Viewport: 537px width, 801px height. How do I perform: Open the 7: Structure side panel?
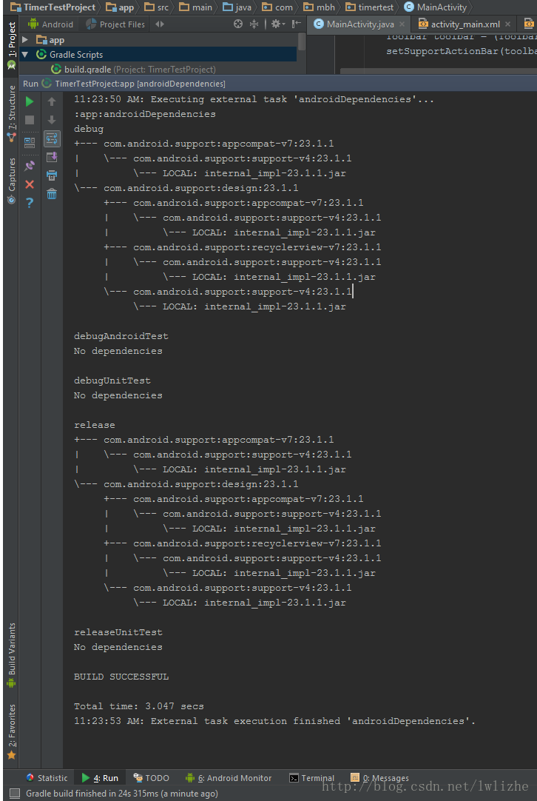11,113
